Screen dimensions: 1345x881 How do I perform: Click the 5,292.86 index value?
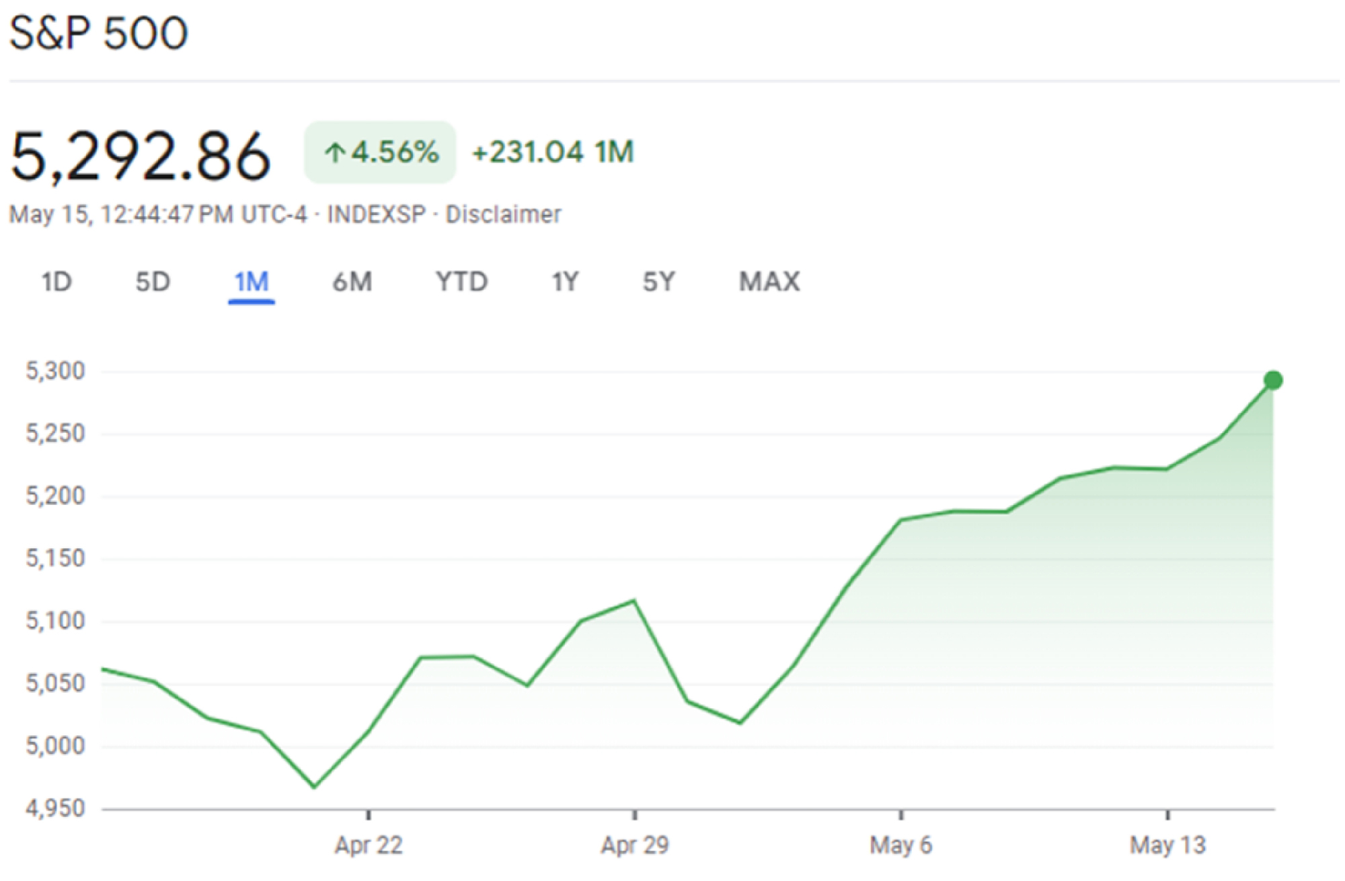tap(141, 157)
